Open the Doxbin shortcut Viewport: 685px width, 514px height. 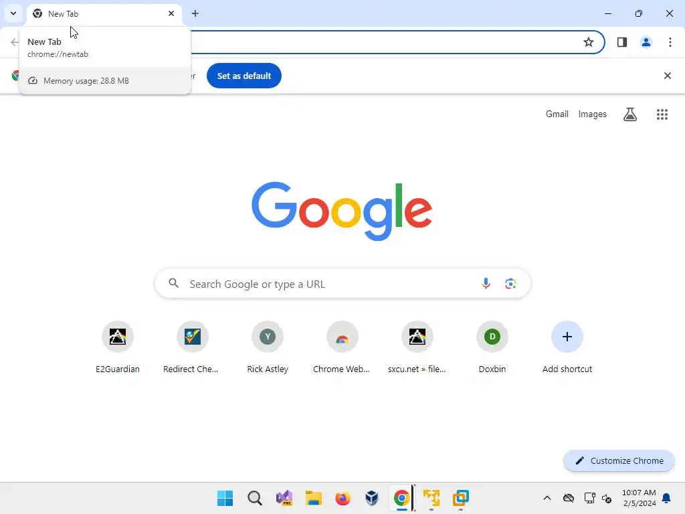click(x=492, y=347)
